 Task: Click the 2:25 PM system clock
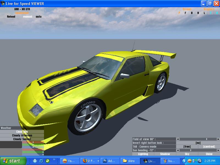pos(210,161)
